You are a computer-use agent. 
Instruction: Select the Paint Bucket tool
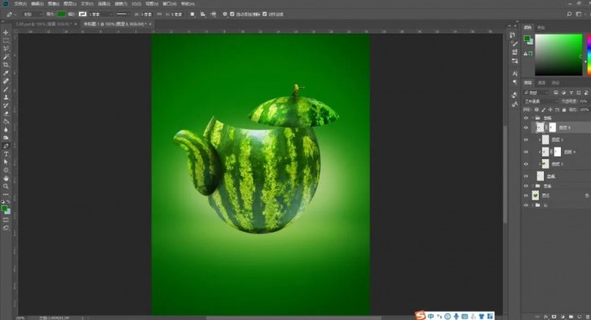pos(6,121)
